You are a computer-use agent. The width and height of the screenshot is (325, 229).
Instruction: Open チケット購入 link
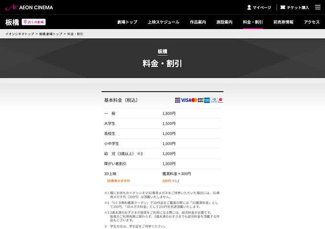(298, 8)
